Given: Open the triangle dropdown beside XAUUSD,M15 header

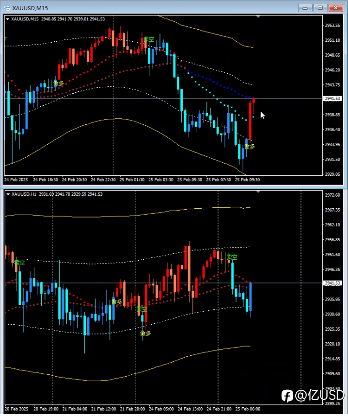Looking at the screenshot, I should coord(7,19).
